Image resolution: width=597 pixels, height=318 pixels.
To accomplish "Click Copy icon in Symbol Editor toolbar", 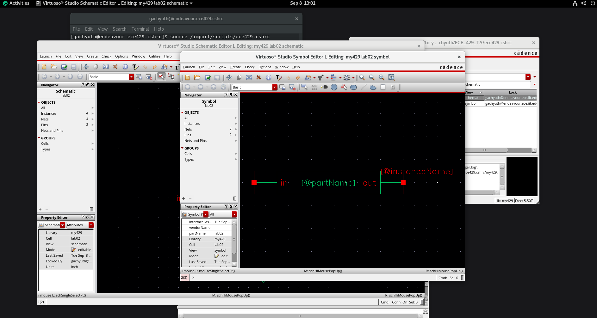I will 239,77.
